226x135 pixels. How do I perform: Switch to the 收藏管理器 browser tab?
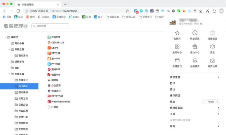(38, 5)
